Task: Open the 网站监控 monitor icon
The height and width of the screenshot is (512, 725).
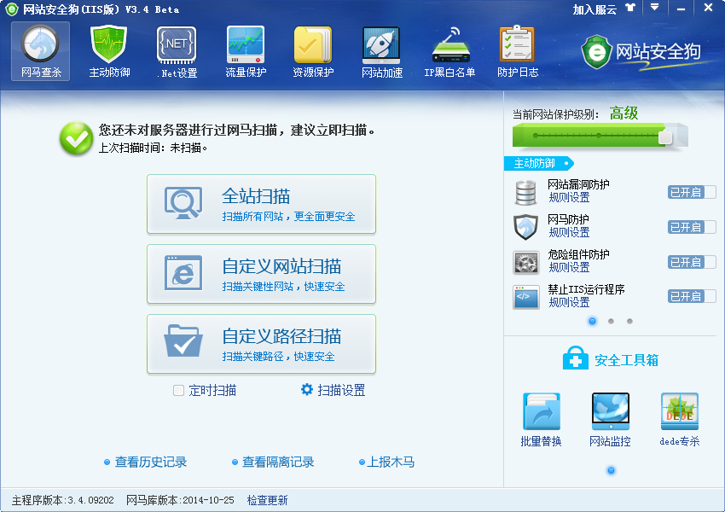Action: [x=611, y=411]
